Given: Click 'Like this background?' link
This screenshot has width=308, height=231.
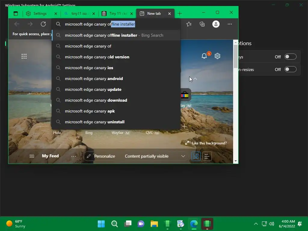Looking at the screenshot, I should 206,143.
